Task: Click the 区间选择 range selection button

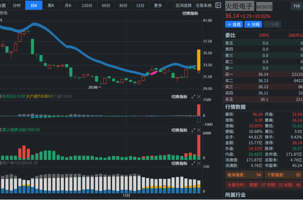Action: tap(183, 6)
